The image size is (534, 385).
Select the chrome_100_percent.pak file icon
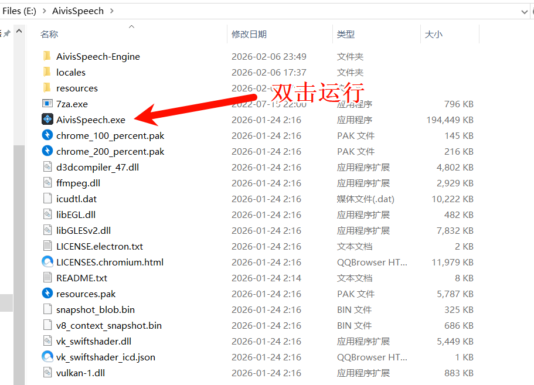pyautogui.click(x=47, y=135)
